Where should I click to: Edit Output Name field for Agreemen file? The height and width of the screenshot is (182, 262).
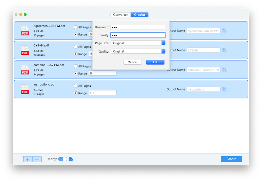click(203, 31)
